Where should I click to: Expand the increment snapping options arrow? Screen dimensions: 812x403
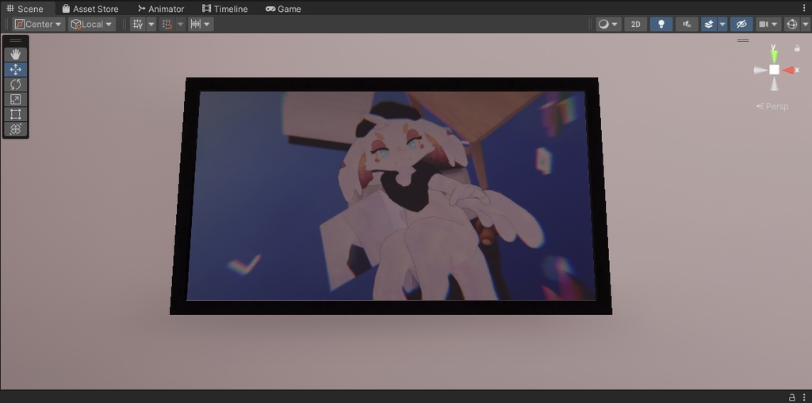207,25
